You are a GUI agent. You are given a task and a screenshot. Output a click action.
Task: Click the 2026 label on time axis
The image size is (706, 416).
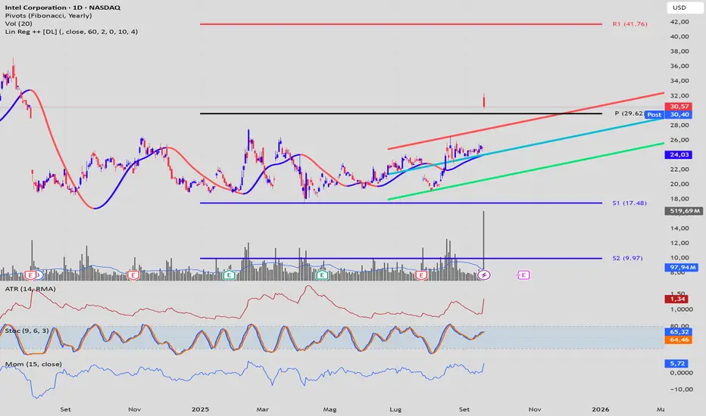601,409
